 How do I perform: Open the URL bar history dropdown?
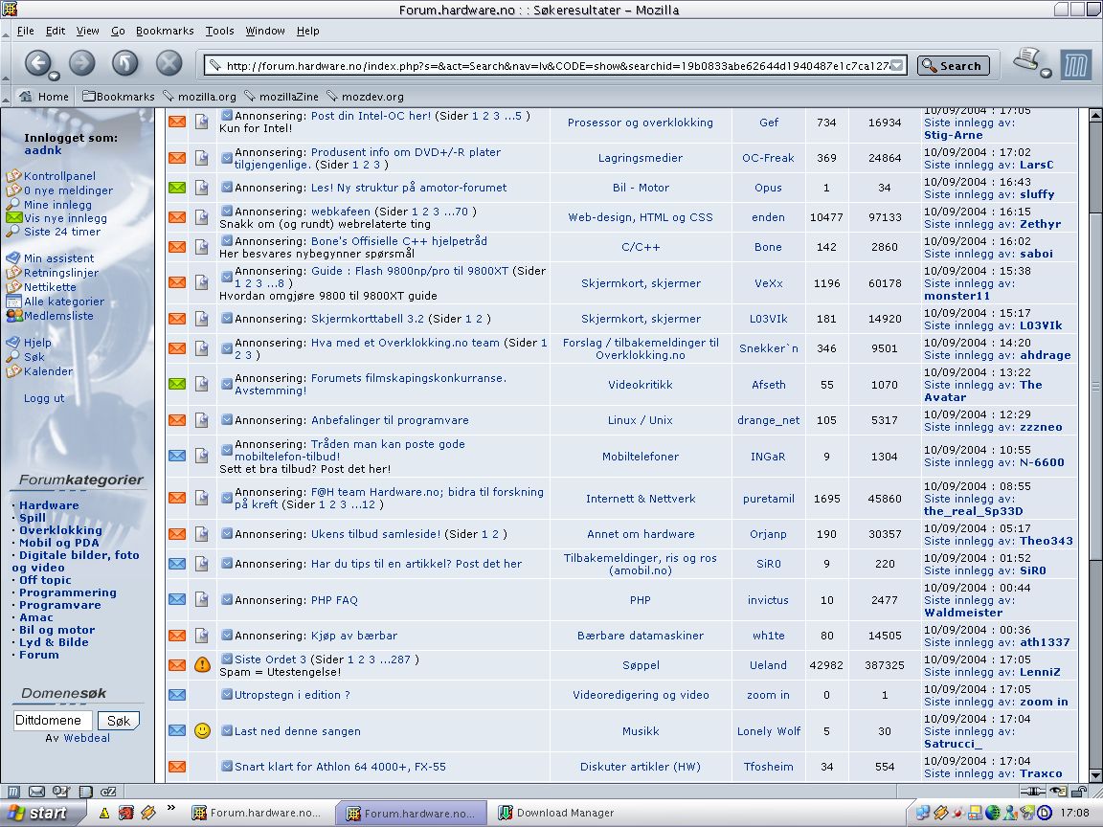click(897, 65)
